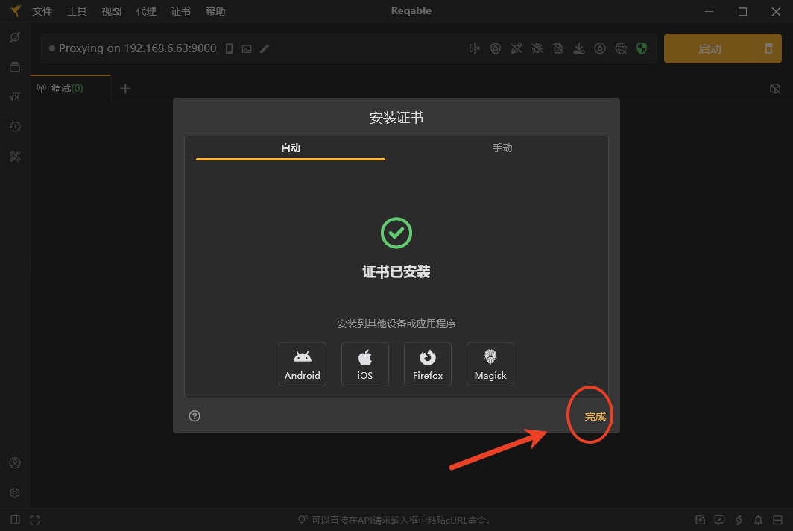Click the phone icon beside proxy address
This screenshot has height=531, width=793.
(230, 48)
